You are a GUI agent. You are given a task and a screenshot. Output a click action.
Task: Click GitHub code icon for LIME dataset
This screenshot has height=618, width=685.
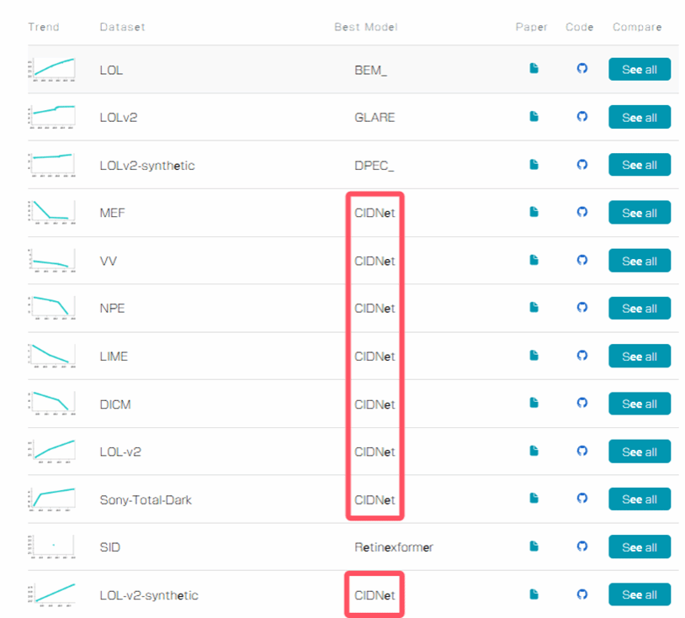click(581, 357)
